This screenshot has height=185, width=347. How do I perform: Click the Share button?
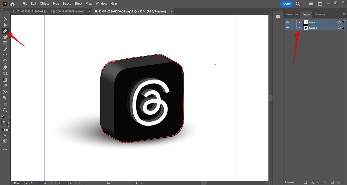[x=286, y=4]
